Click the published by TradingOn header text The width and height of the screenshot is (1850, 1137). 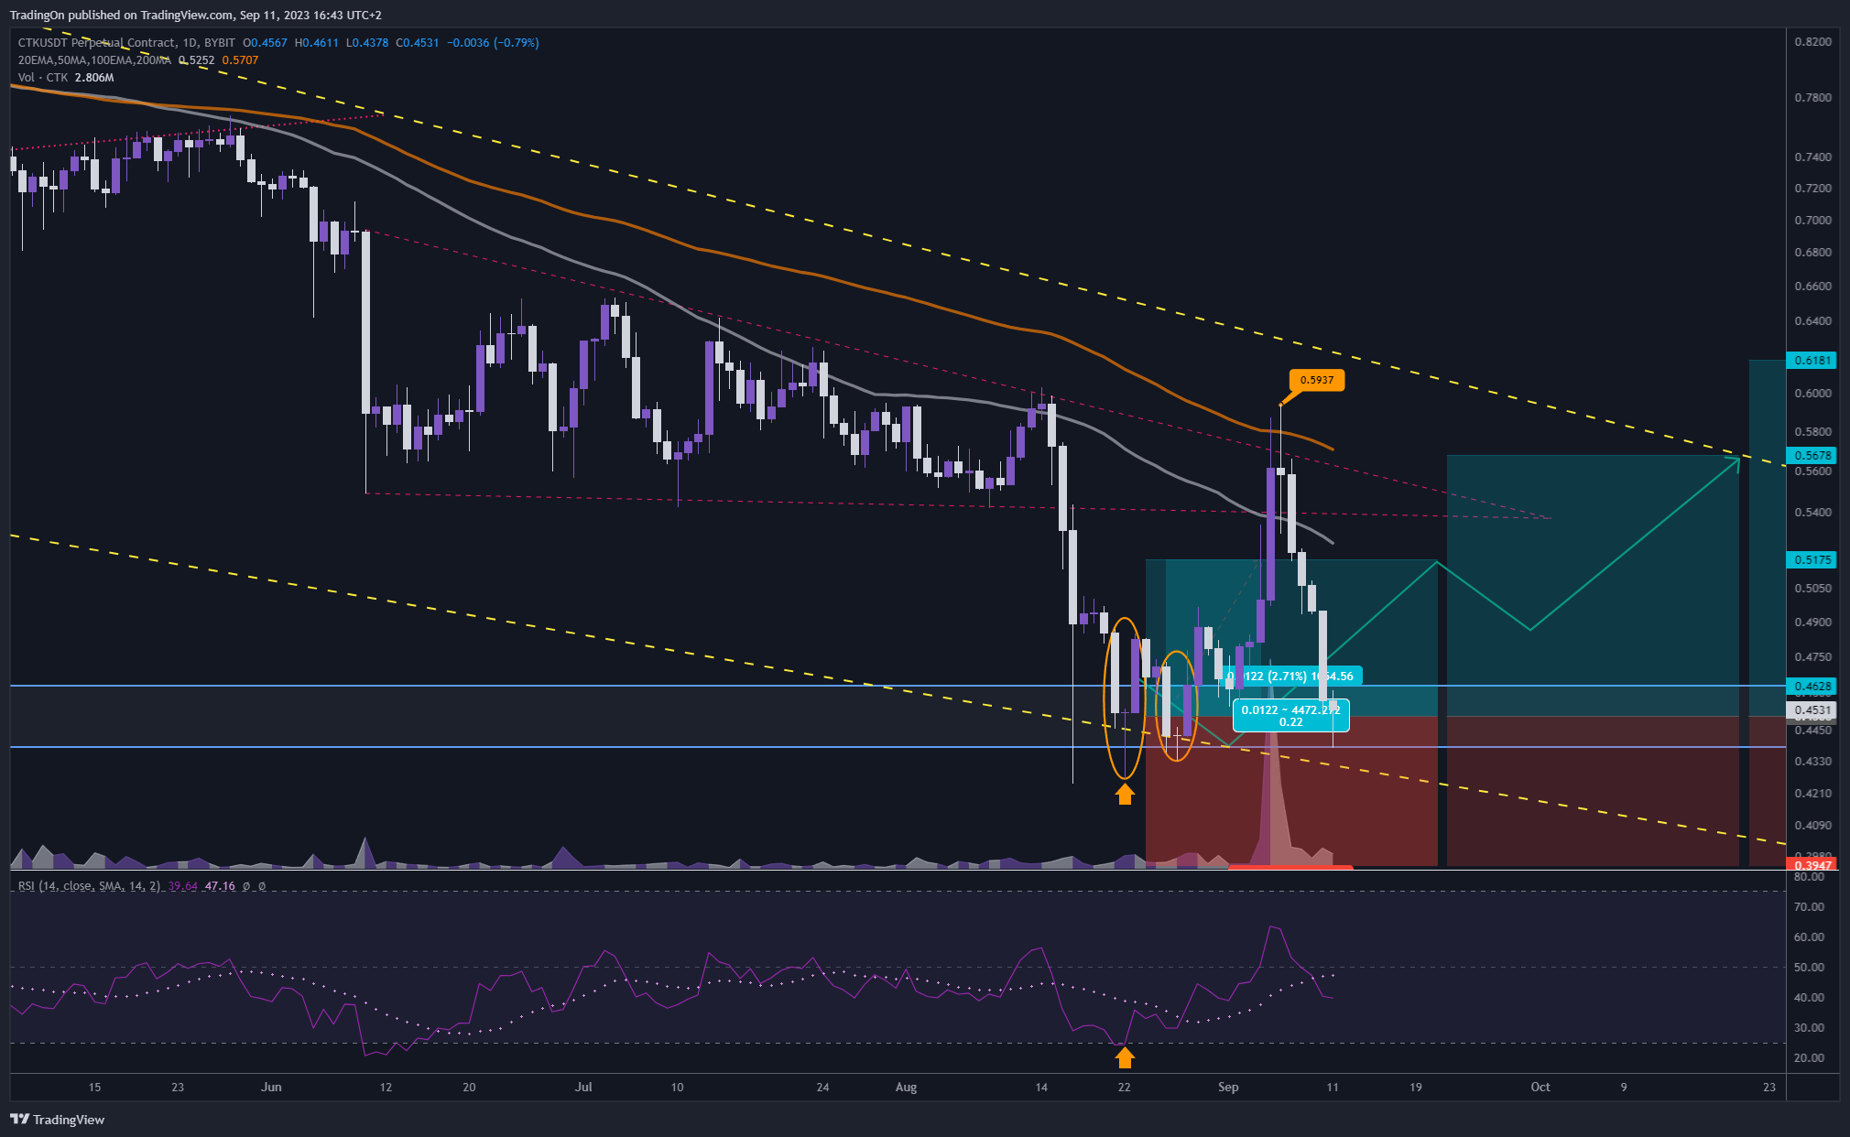196,15
